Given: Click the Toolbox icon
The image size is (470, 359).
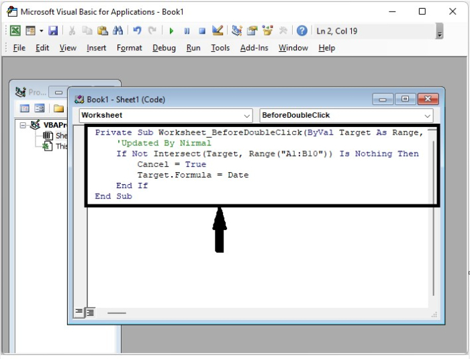Looking at the screenshot, I should click(x=283, y=31).
